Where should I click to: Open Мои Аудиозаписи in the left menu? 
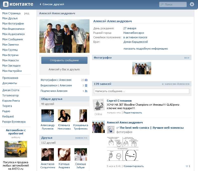[x=14, y=34]
